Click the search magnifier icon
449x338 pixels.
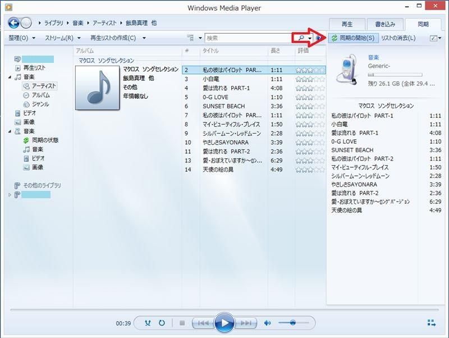coord(301,38)
